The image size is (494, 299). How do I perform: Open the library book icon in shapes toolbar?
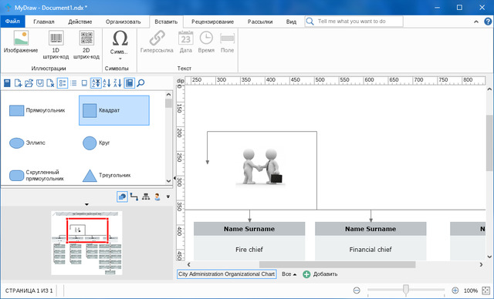(x=7, y=83)
